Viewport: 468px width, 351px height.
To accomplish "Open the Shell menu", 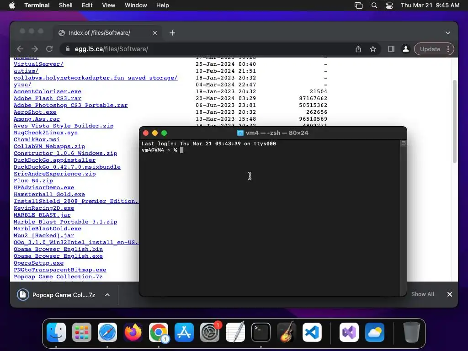I will pos(66,5).
